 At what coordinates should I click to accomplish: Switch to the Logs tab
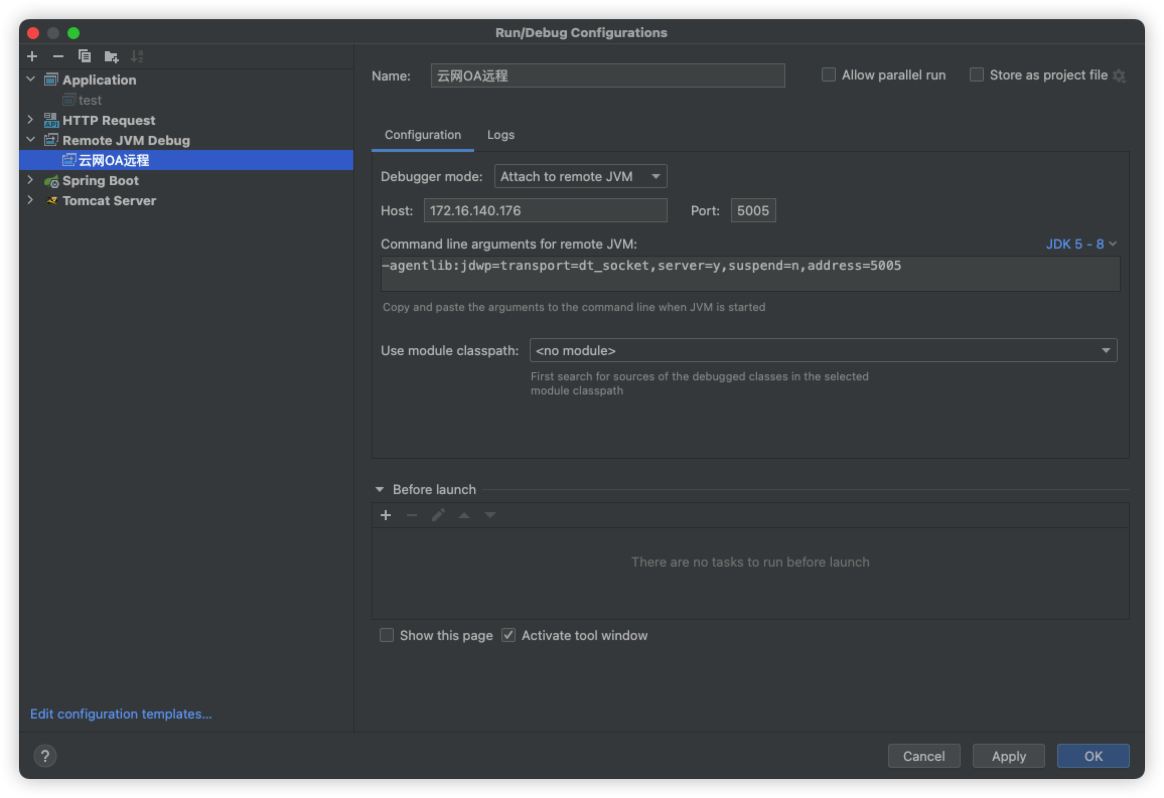coord(500,135)
